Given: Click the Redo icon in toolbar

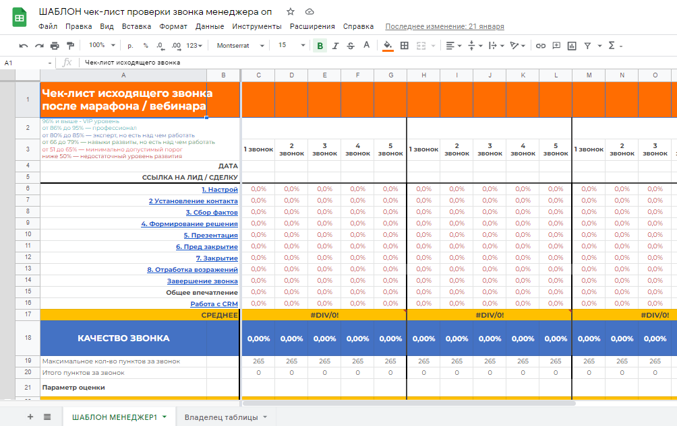Looking at the screenshot, I should pos(39,46).
